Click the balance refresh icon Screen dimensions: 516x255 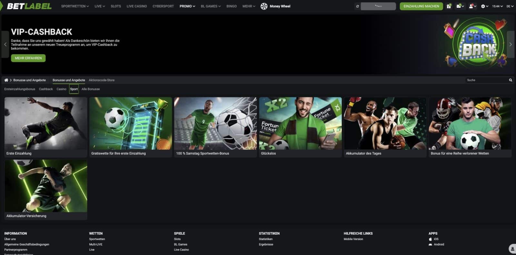pyautogui.click(x=357, y=6)
